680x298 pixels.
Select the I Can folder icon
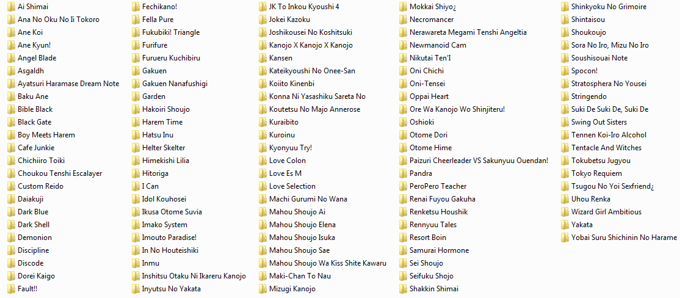[x=136, y=186]
